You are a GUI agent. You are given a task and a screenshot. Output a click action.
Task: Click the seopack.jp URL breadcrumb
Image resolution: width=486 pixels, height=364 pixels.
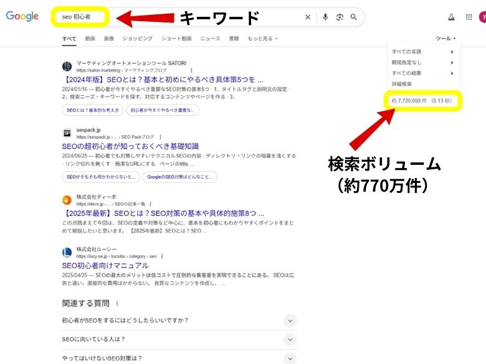pyautogui.click(x=115, y=137)
